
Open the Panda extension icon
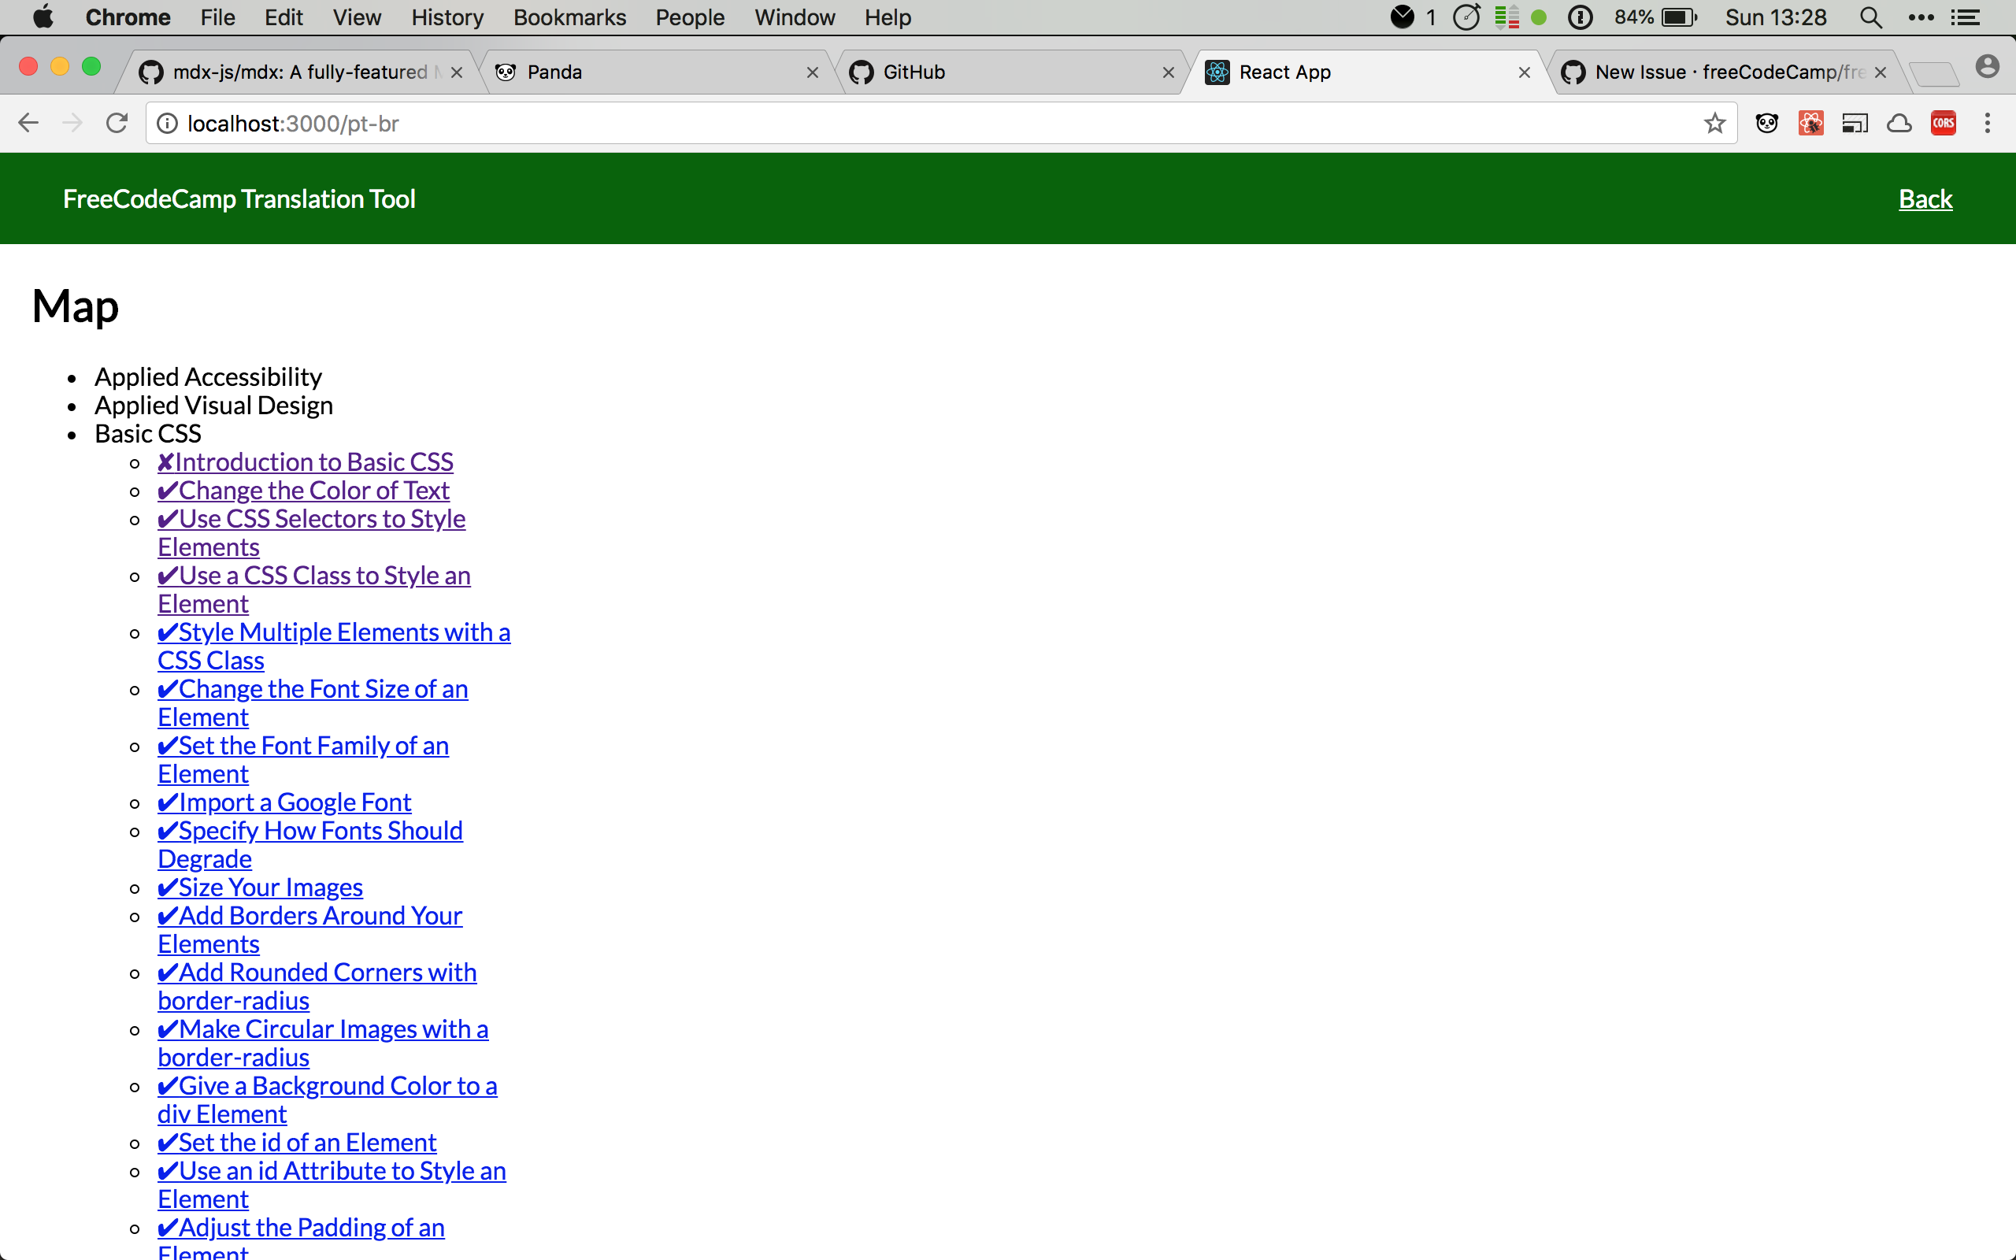click(x=1767, y=124)
